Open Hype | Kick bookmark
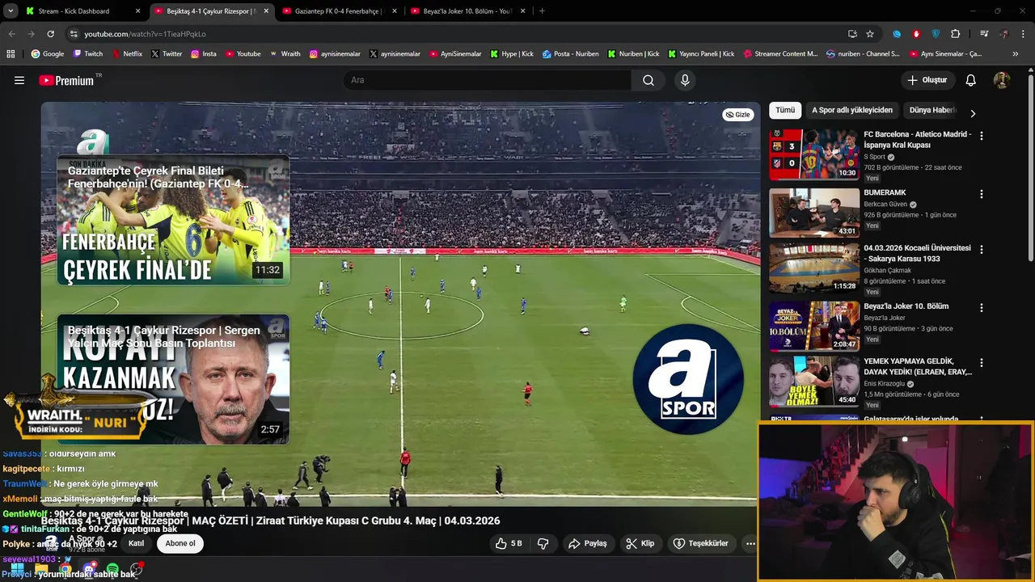The width and height of the screenshot is (1035, 582). (511, 54)
